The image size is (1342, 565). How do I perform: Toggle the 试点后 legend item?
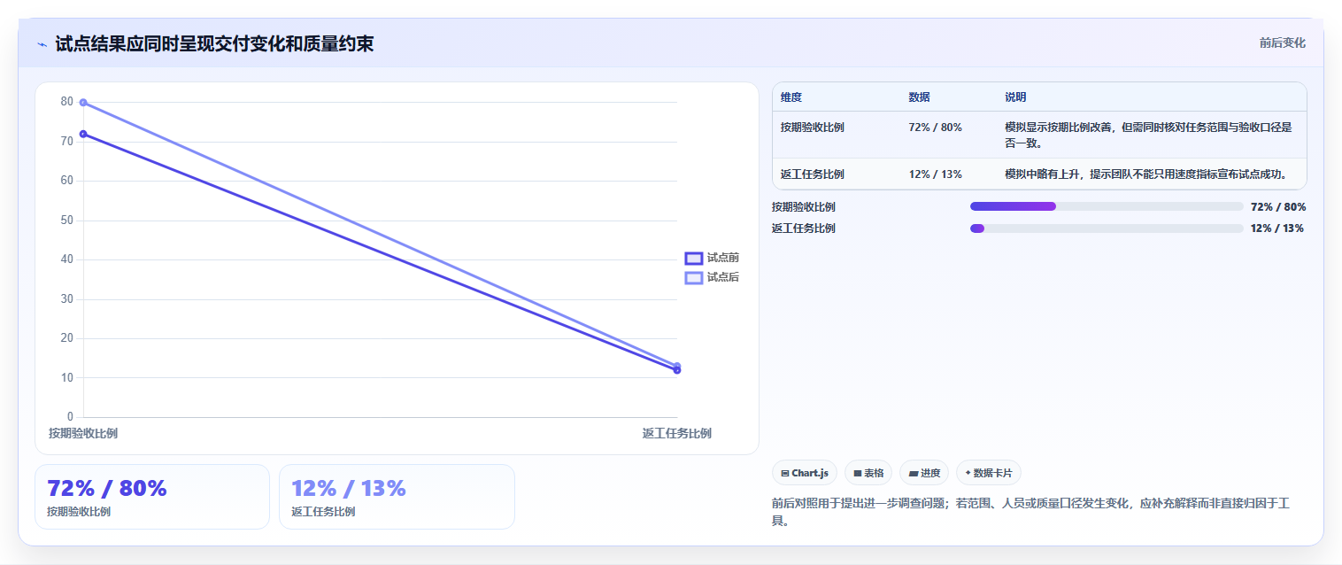tap(712, 277)
